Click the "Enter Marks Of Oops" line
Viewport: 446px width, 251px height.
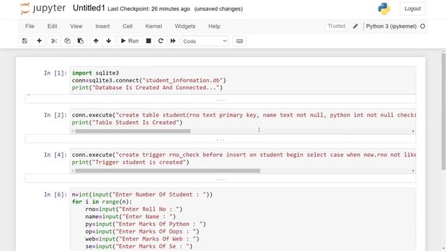(x=142, y=231)
